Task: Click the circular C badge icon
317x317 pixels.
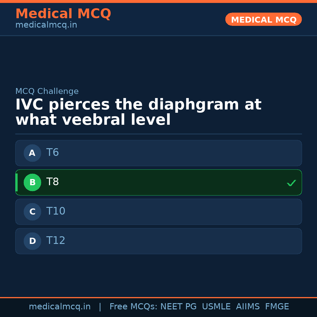Action: pyautogui.click(x=32, y=212)
